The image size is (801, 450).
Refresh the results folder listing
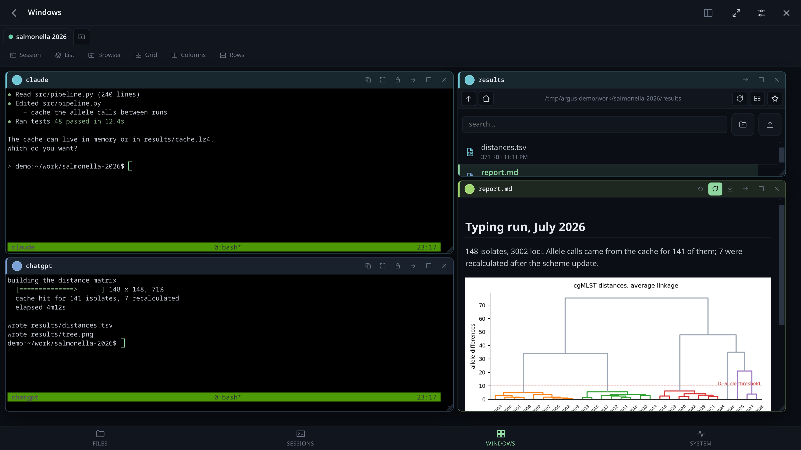click(740, 98)
